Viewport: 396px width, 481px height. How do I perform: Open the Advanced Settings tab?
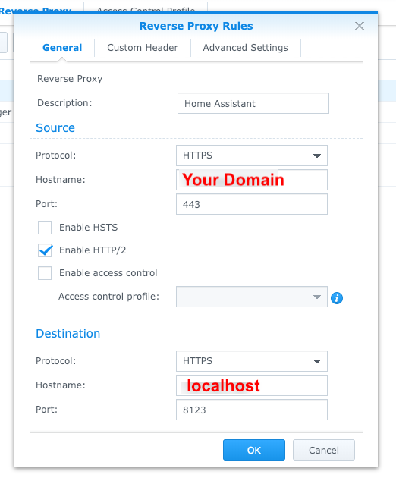(245, 48)
